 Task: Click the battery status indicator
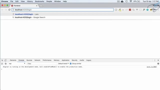click(137, 1)
